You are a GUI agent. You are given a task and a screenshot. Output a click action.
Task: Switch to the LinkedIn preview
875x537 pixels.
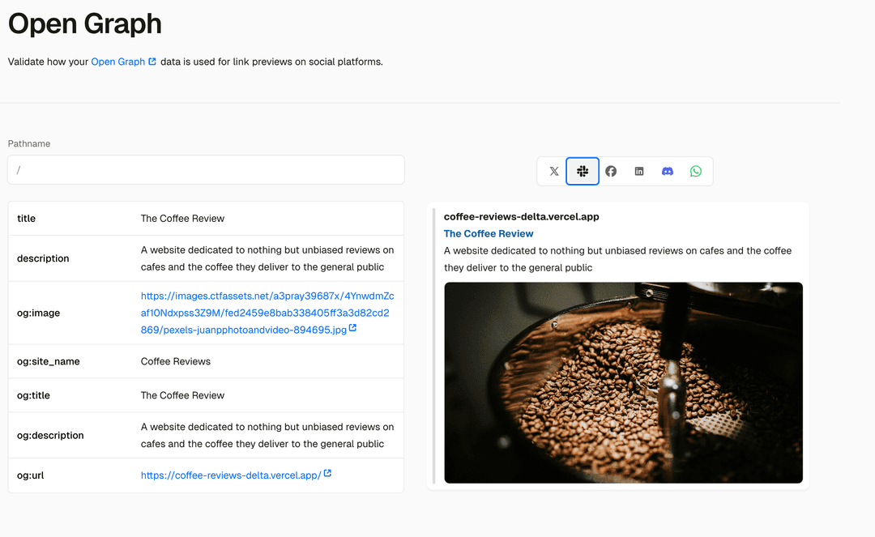click(x=639, y=172)
